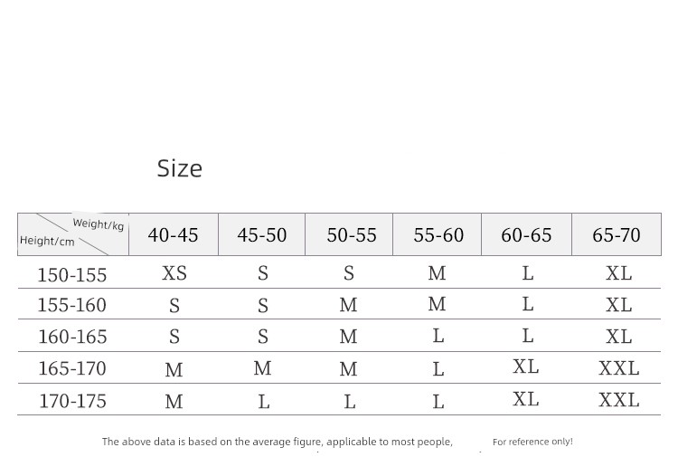Click the 'For reference only!' note
Image resolution: width=678 pixels, height=476 pixels.
[x=532, y=442]
